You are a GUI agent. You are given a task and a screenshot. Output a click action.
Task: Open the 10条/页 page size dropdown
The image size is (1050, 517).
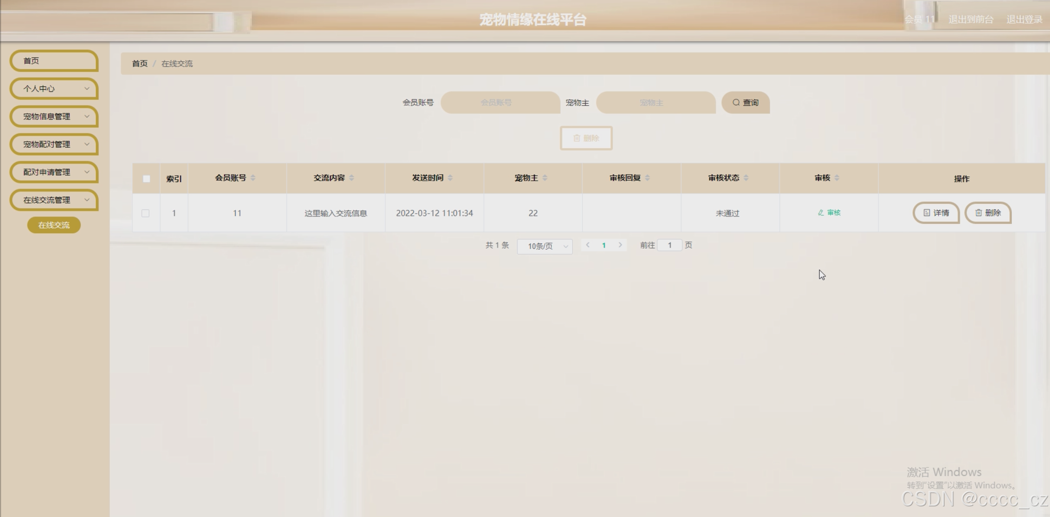[545, 246]
